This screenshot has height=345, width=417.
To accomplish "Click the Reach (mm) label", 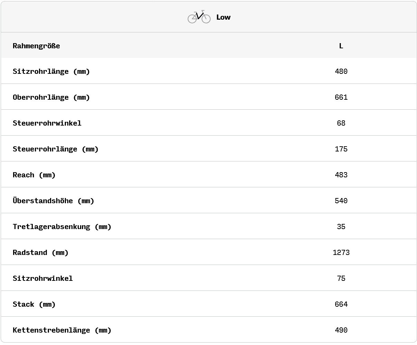I will [34, 175].
